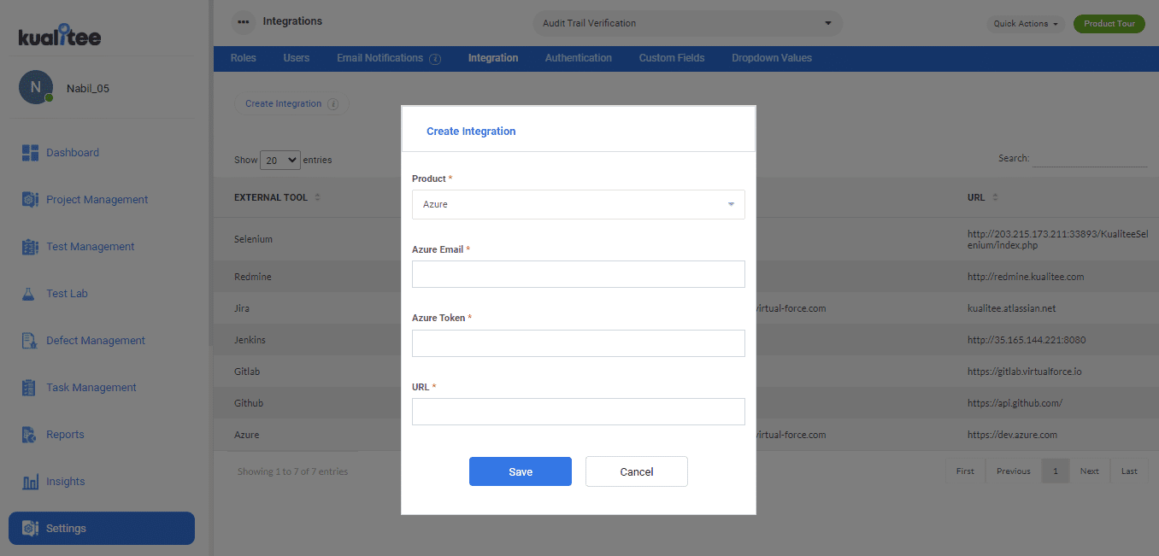Viewport: 1159px width, 556px height.
Task: Select the Integration tab
Action: pos(493,58)
